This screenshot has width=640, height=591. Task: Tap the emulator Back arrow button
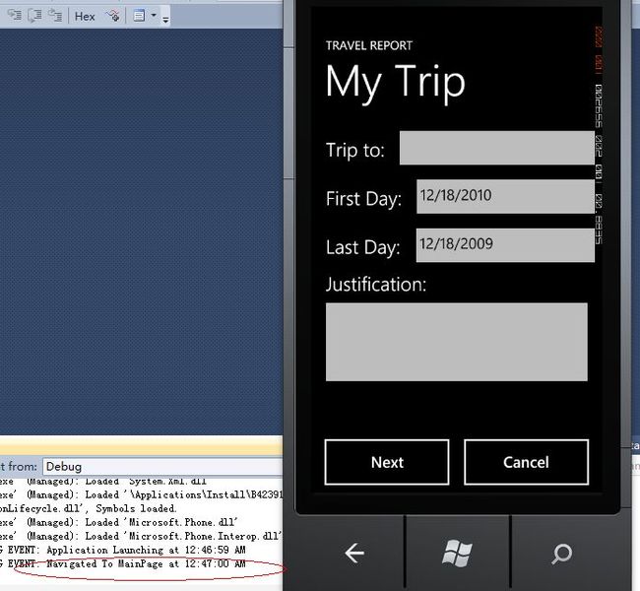353,554
